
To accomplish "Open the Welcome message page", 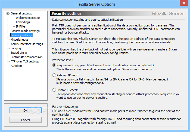I will 28,18.
